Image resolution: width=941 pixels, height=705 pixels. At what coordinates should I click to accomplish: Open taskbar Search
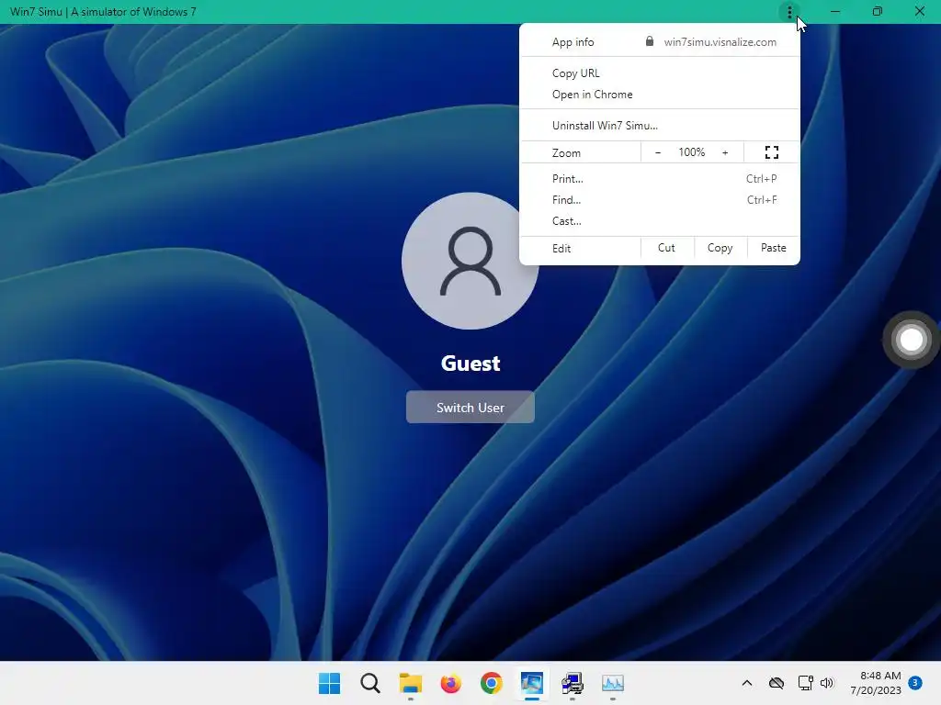point(370,683)
